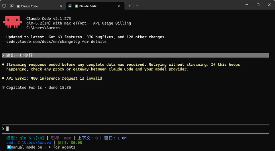Click 'API Error: 400 inference request is invalid'
Screen dimensions: 275x151
[x=54, y=78]
